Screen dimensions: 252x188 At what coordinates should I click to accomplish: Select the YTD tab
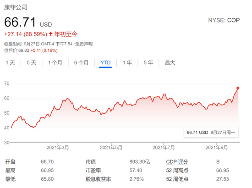tap(105, 62)
